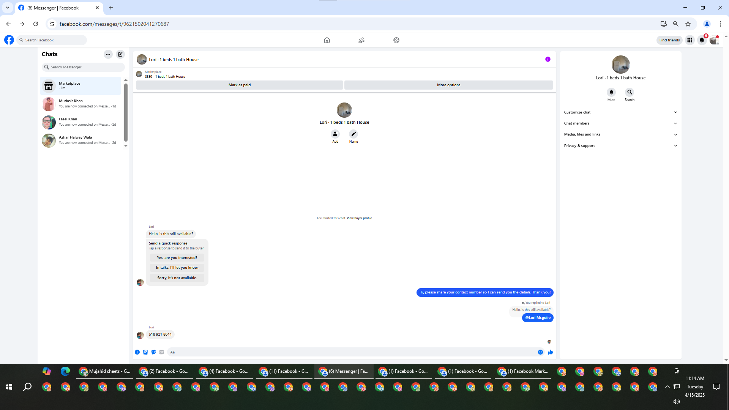Choose a sticker in composer
Image resolution: width=729 pixels, height=410 pixels.
point(153,352)
